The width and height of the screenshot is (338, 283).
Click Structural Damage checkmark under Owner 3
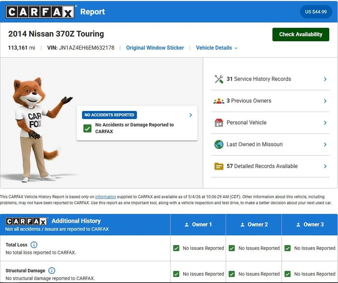(x=288, y=274)
